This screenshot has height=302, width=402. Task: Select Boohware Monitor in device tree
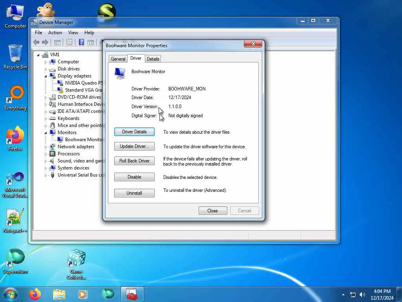(84, 140)
